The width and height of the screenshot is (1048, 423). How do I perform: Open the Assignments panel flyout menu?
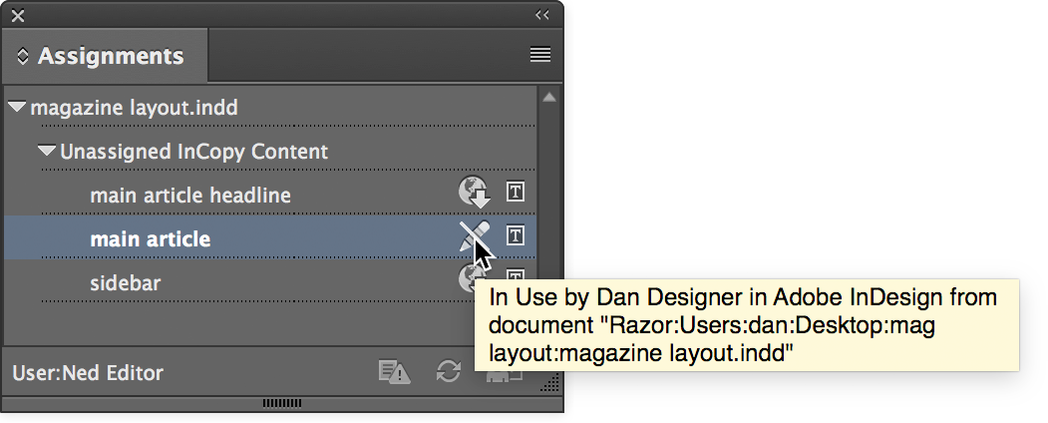pyautogui.click(x=540, y=55)
